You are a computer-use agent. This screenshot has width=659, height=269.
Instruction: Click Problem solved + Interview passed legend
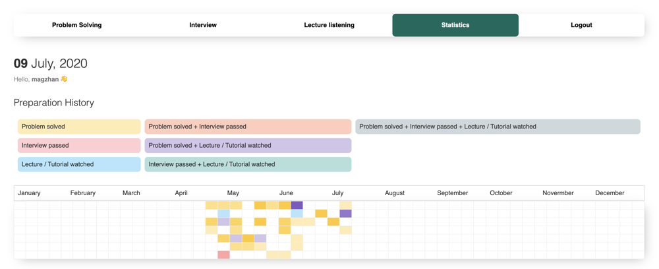point(248,127)
